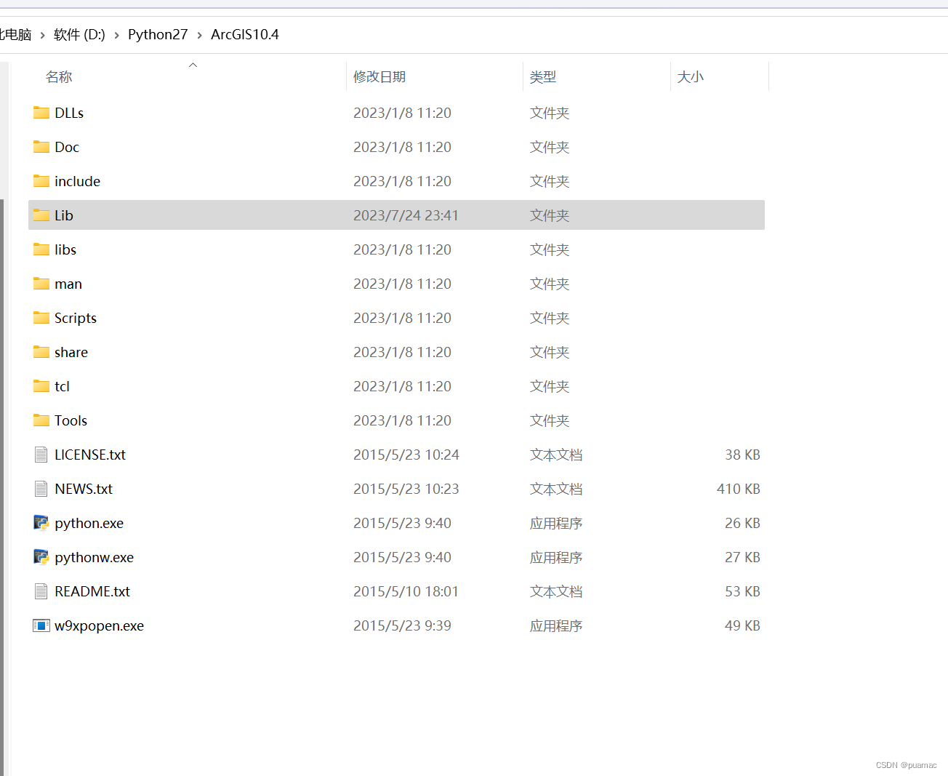Click the pythonw.exe size 27 KB
948x776 pixels.
click(x=742, y=557)
